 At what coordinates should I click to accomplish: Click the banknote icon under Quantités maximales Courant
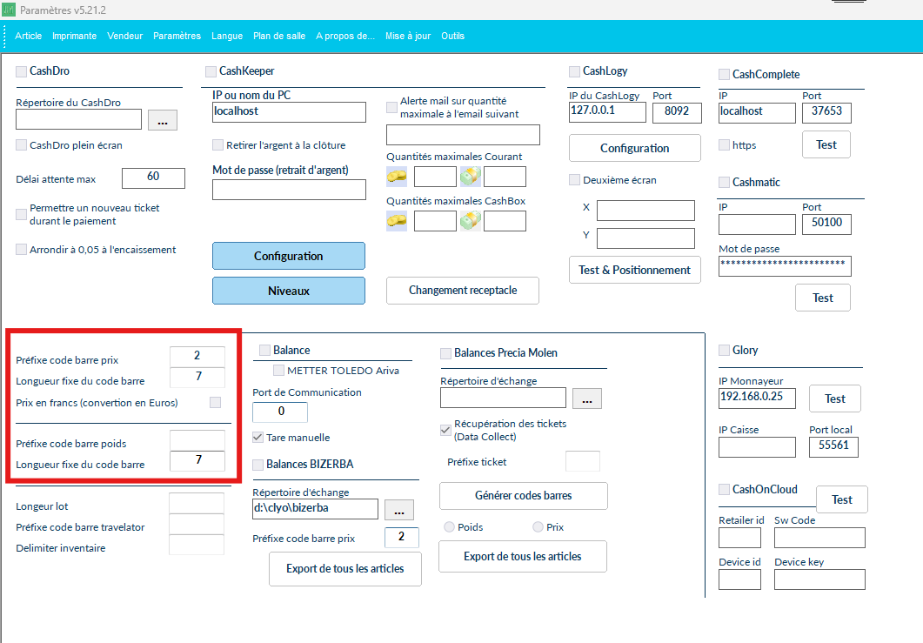click(470, 177)
